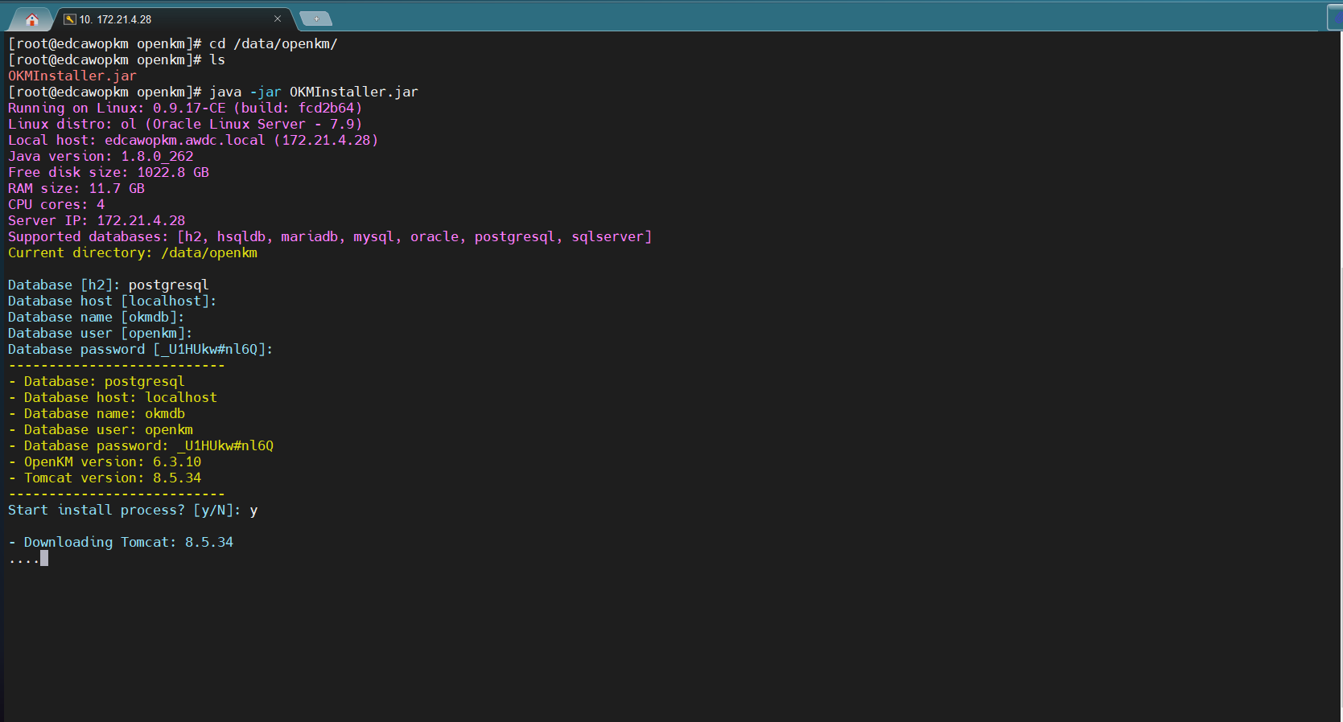Click the 'Tomcat version: 8.5.34' summary line
The image size is (1343, 722).
(105, 478)
